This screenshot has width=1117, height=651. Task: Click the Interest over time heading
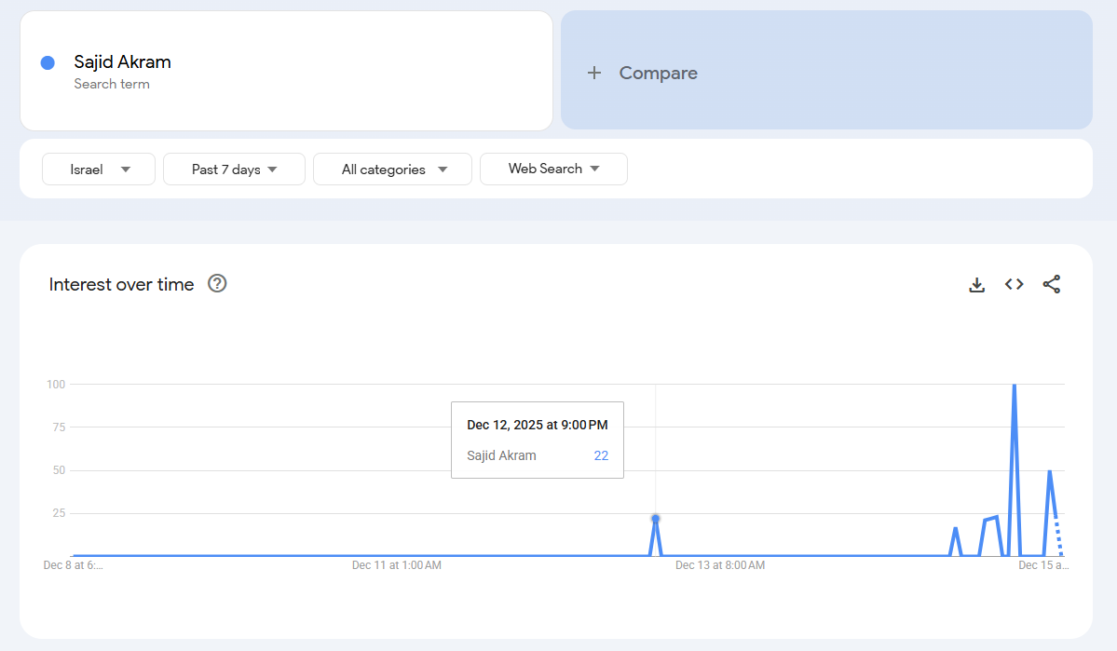(121, 285)
